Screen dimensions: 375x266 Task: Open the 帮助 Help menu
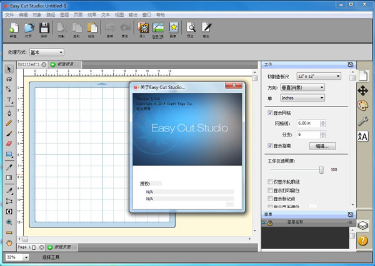click(161, 15)
